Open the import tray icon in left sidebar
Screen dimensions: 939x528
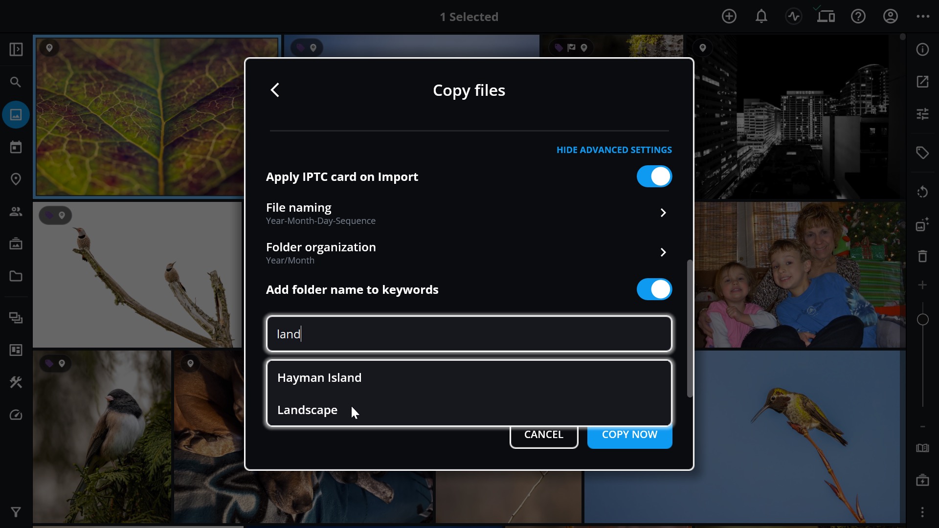(16, 243)
